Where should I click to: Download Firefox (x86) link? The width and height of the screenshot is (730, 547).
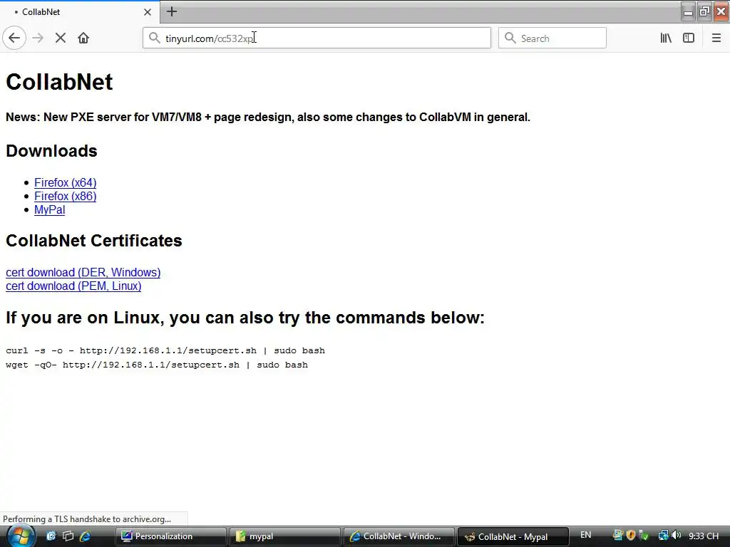point(65,197)
